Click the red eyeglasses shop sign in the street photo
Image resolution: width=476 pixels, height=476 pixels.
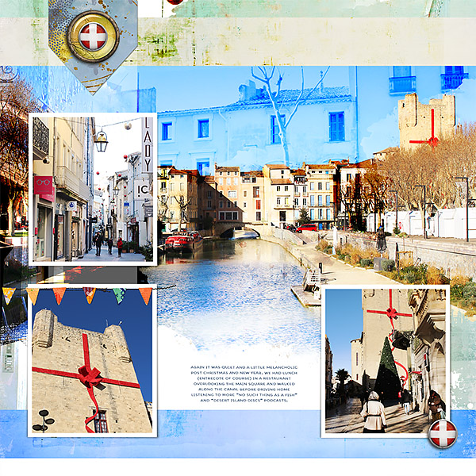click(x=43, y=185)
